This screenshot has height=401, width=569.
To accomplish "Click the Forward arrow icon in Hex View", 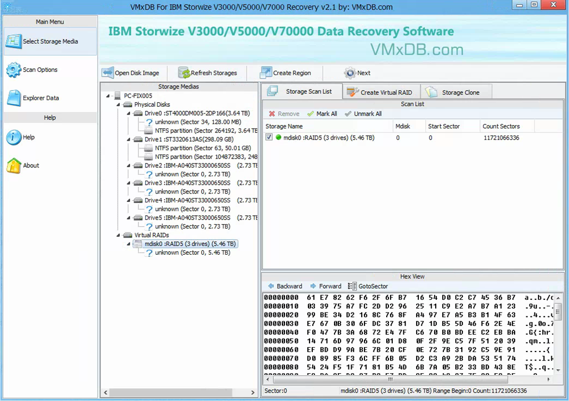I will pos(313,286).
